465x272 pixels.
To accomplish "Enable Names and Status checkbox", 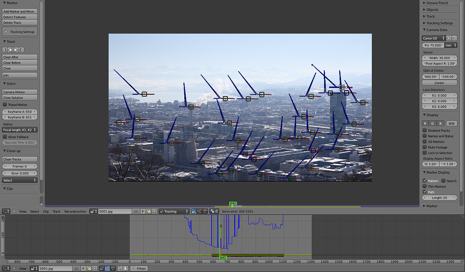I will pyautogui.click(x=425, y=136).
